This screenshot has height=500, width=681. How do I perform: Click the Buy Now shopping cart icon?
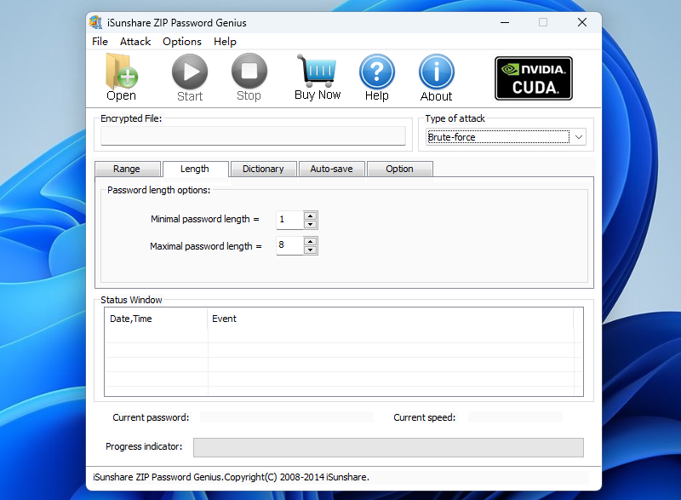point(318,78)
